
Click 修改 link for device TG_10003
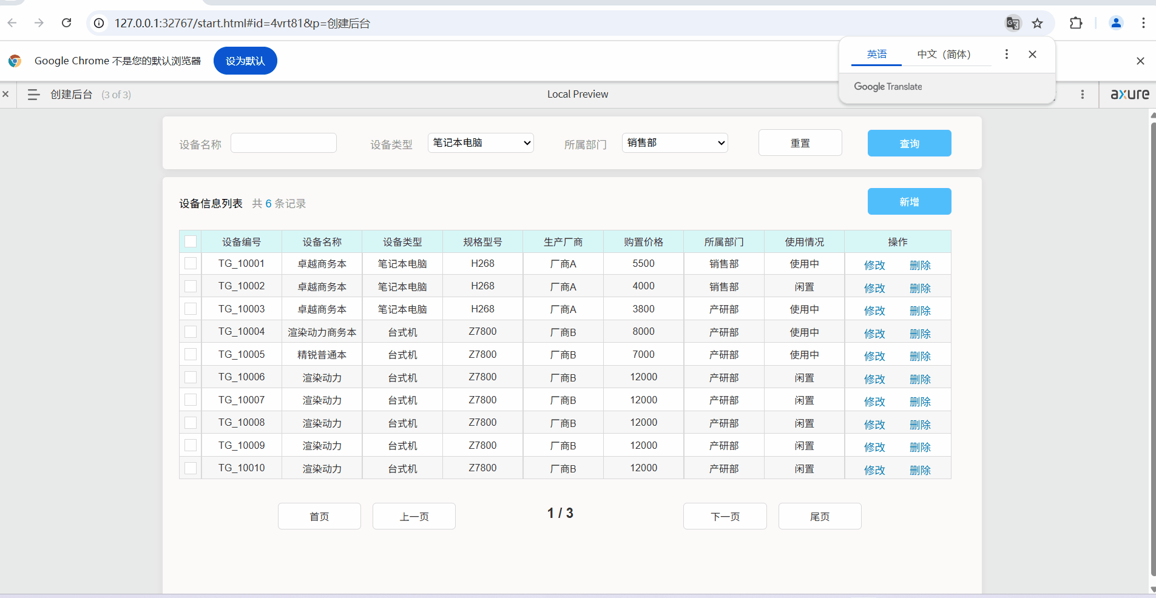(x=874, y=311)
